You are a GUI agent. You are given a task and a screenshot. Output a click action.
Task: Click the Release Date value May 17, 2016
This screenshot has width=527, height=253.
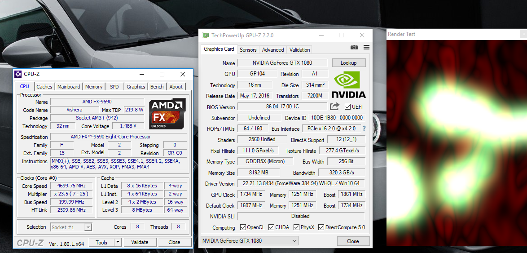tap(255, 96)
